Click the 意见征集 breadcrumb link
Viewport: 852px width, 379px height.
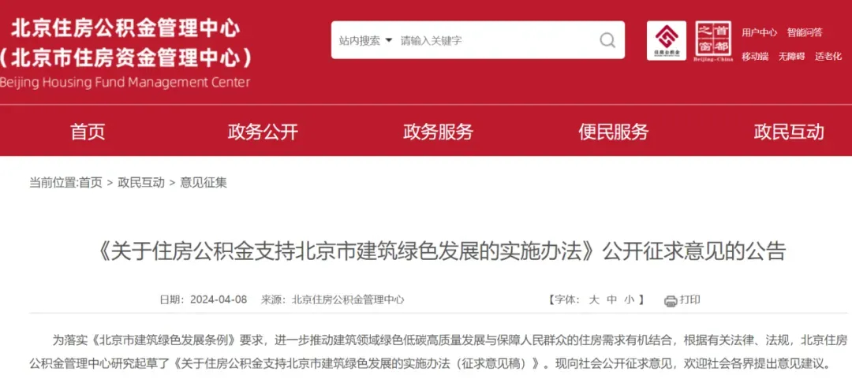[204, 183]
